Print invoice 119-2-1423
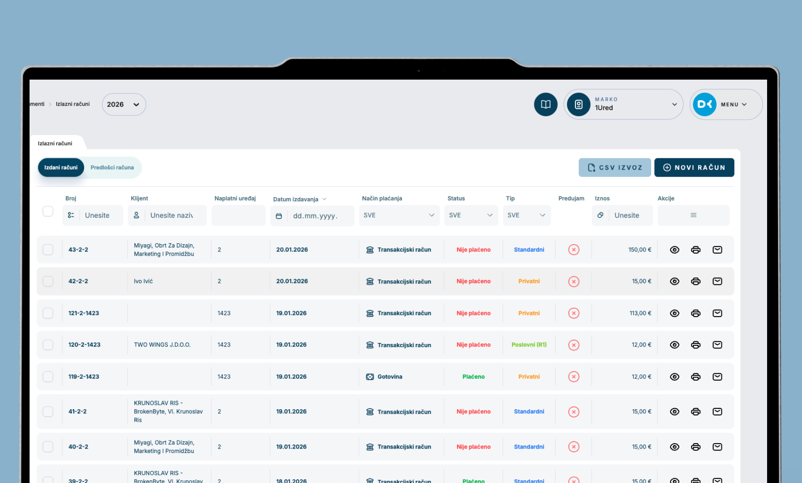 [695, 377]
